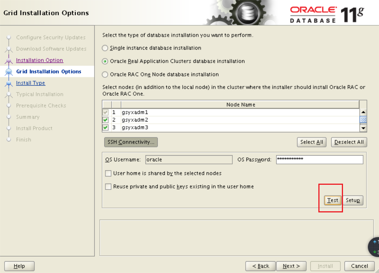This screenshot has height=273, width=379.
Task: Uncheck node gsyxadm2 checkbox
Action: (x=106, y=120)
